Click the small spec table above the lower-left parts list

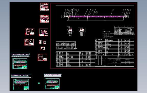(66, 45)
